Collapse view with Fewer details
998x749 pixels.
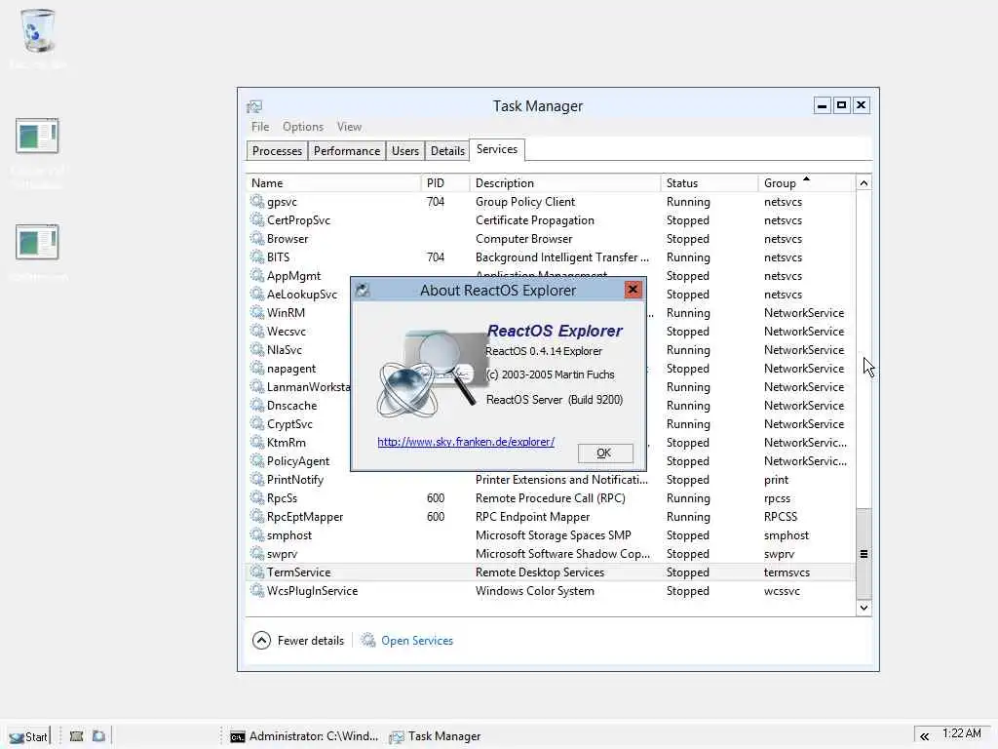(298, 640)
